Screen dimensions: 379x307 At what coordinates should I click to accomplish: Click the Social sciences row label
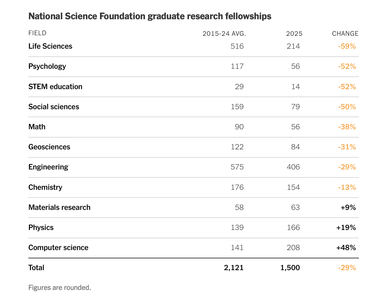[54, 107]
